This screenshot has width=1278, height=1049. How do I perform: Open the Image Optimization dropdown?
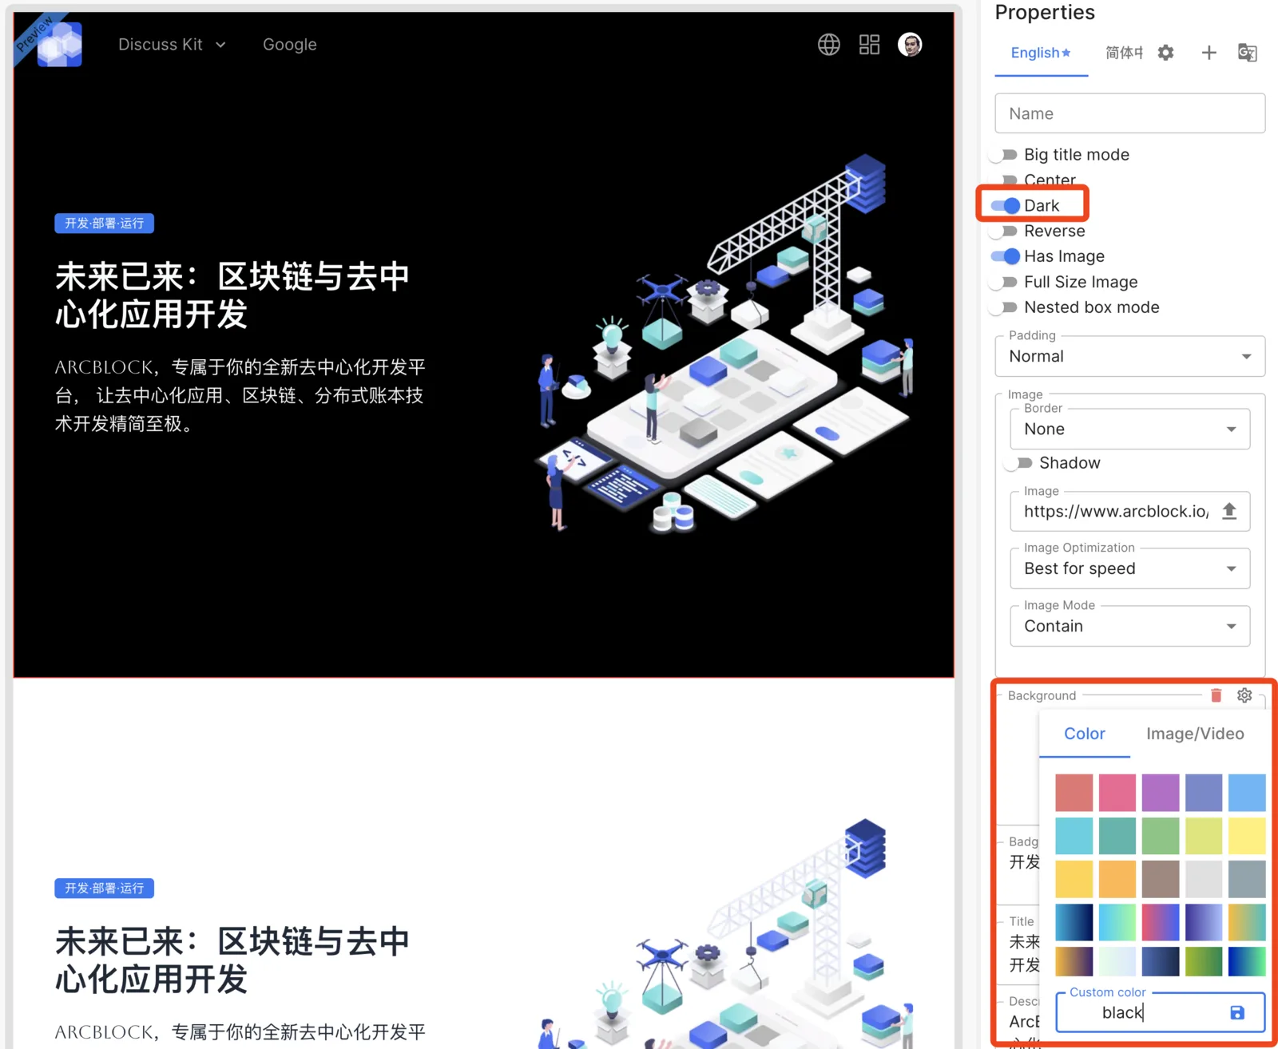point(1129,568)
